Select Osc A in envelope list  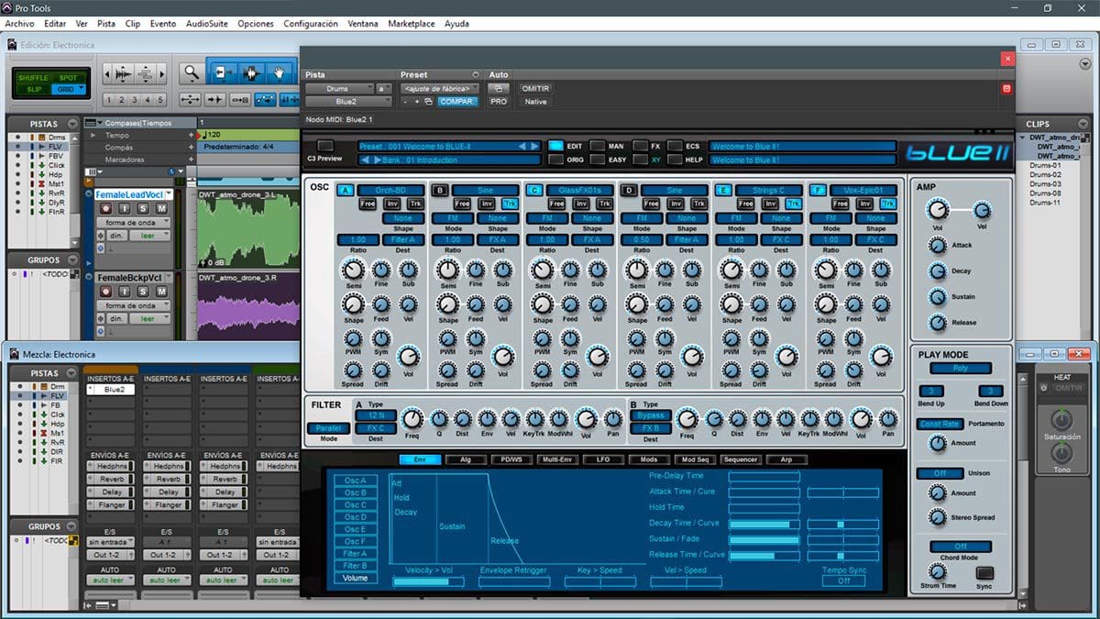(x=355, y=481)
